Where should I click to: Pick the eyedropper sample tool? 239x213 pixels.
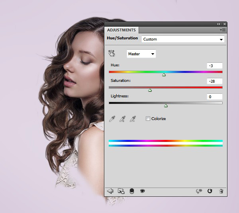pos(112,119)
